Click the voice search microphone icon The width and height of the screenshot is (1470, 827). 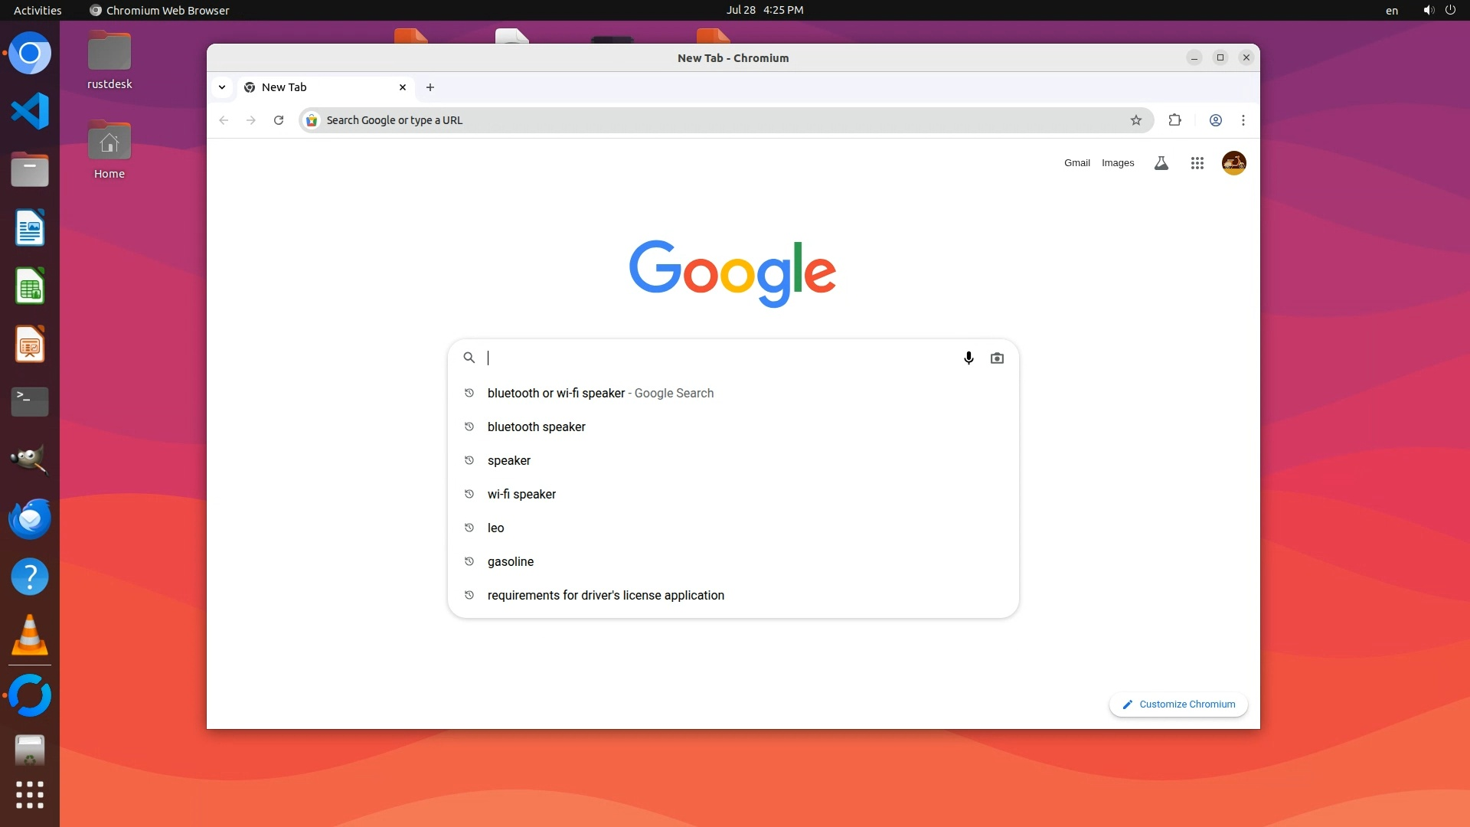969,358
